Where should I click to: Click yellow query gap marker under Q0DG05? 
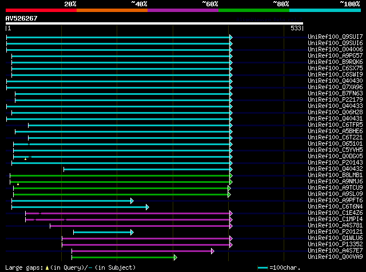point(25,159)
